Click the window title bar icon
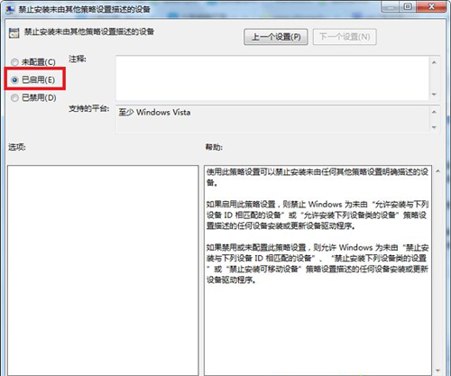 [10, 9]
